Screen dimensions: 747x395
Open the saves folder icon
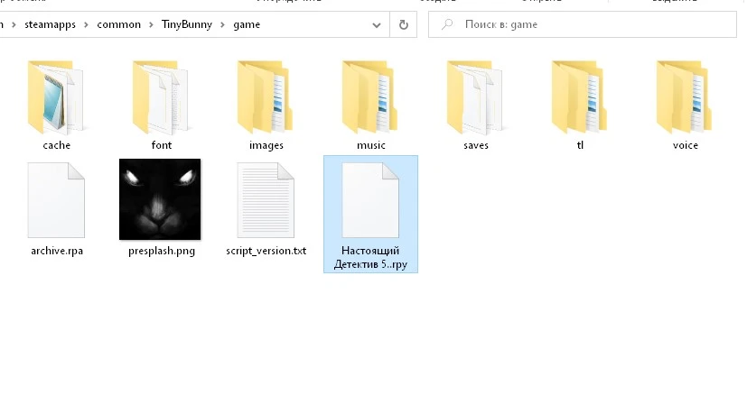(x=475, y=97)
